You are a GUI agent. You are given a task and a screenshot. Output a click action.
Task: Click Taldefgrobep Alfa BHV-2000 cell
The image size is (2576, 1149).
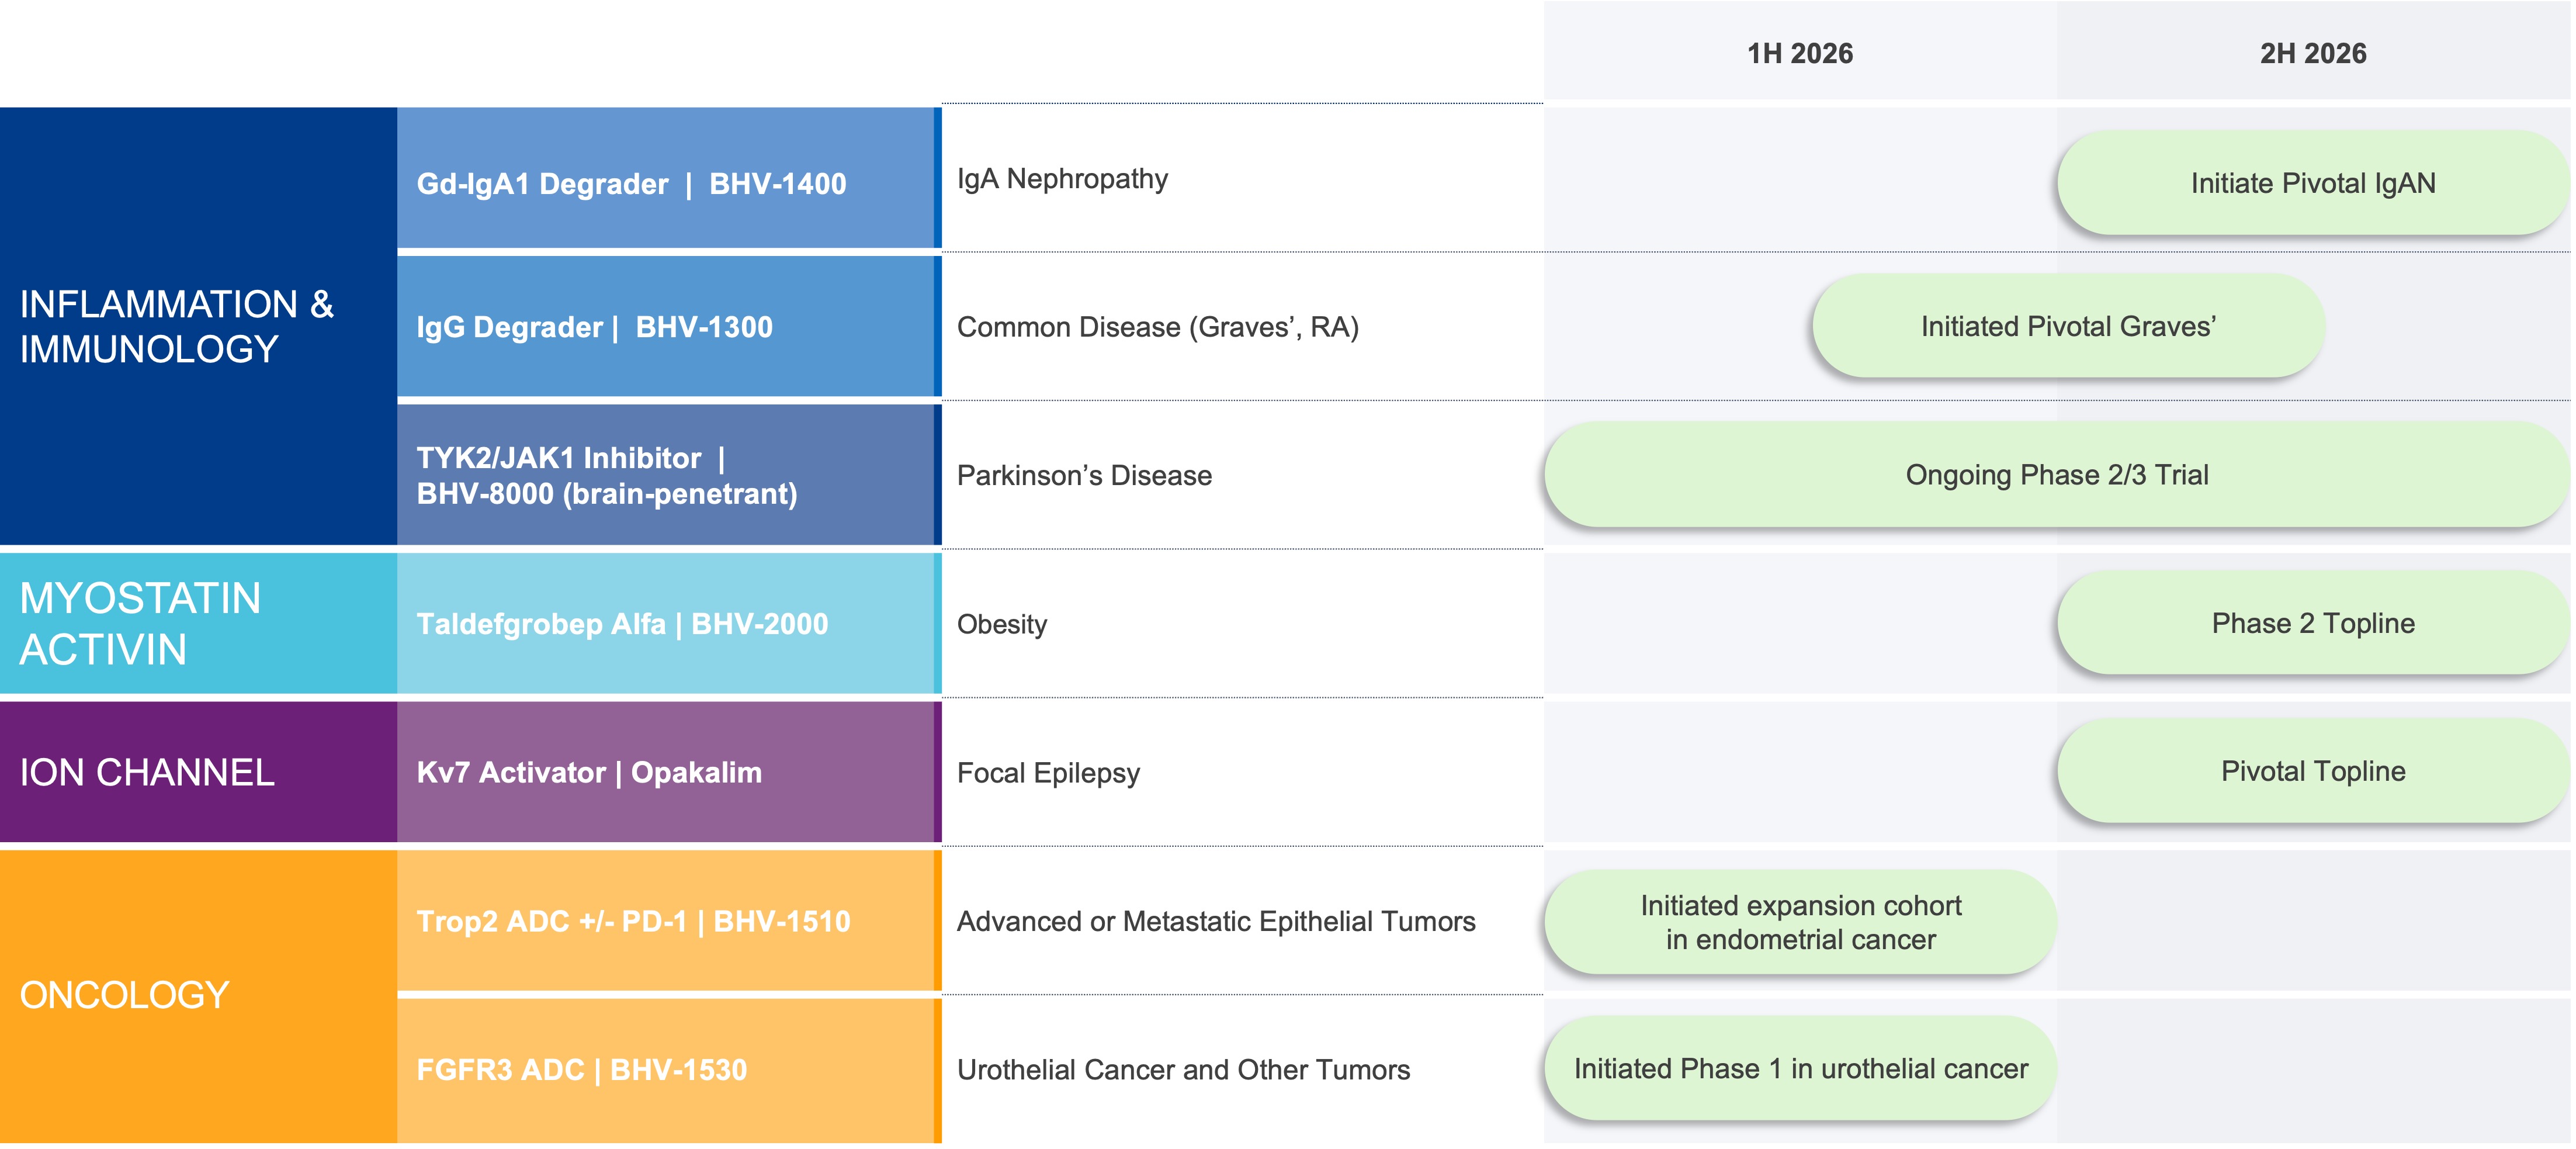click(x=669, y=623)
